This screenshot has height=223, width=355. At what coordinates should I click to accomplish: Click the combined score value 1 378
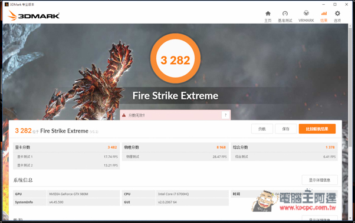pyautogui.click(x=330, y=147)
